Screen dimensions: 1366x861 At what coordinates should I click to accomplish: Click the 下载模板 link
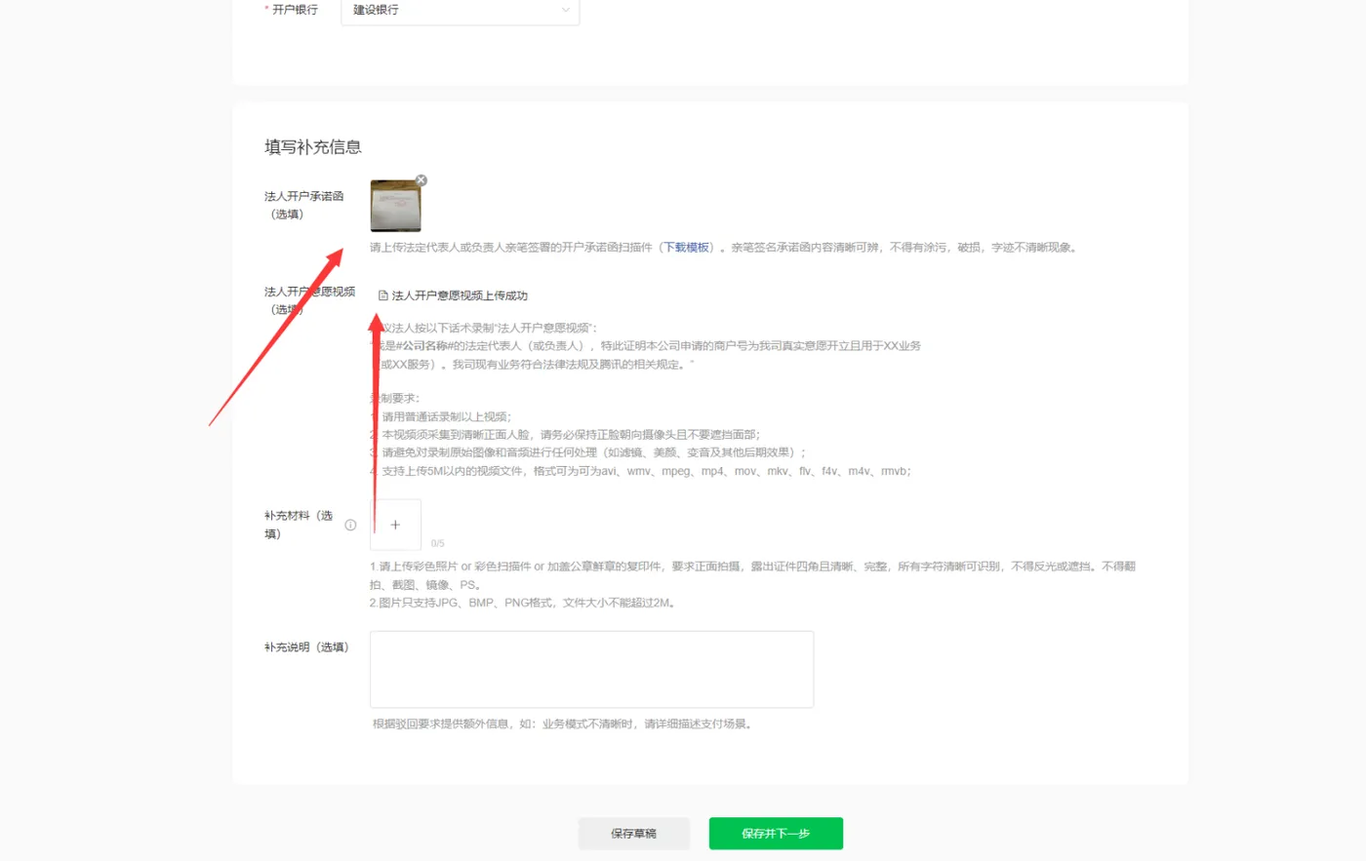(x=688, y=248)
